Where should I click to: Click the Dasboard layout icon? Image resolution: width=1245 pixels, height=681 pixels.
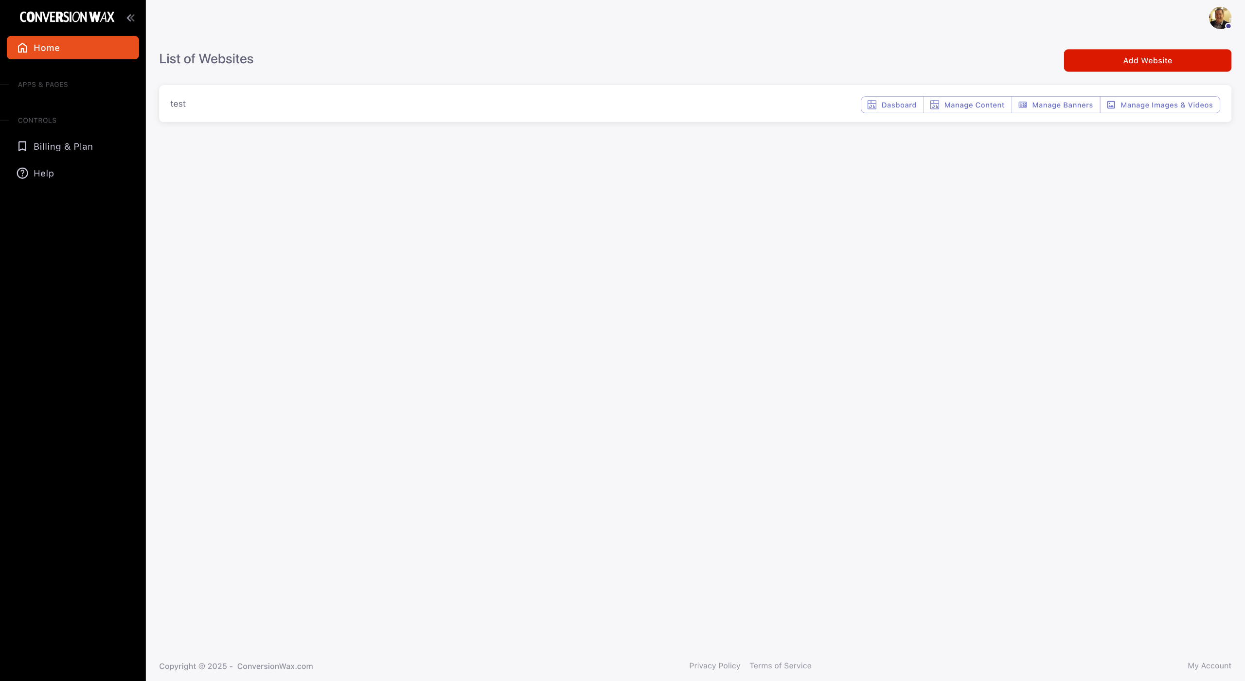[x=872, y=105]
